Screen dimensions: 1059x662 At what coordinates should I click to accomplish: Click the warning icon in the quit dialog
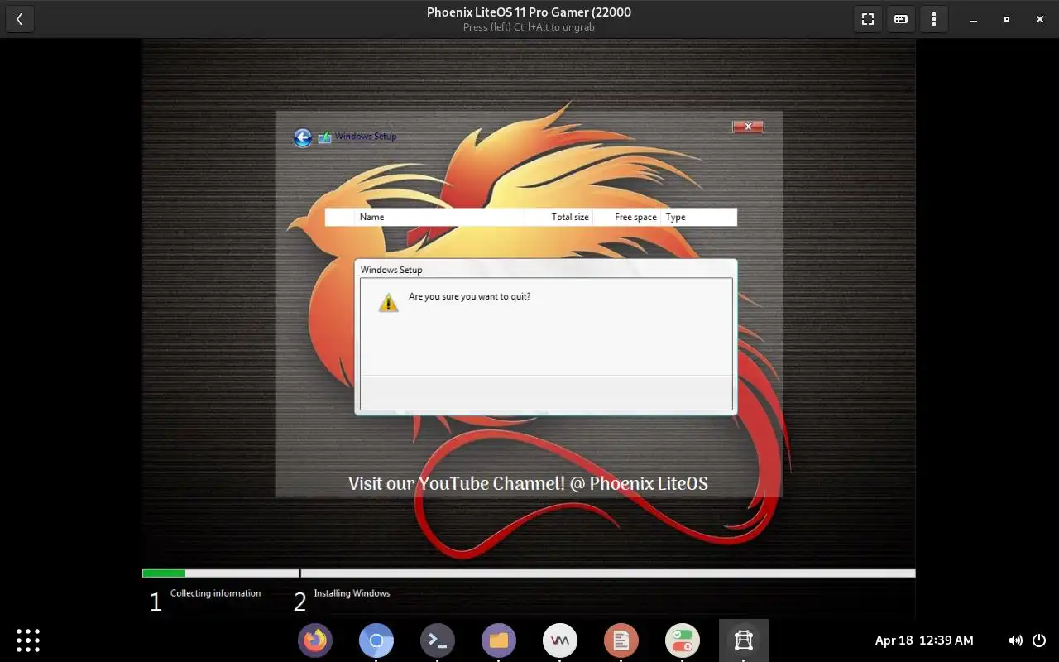[388, 303]
